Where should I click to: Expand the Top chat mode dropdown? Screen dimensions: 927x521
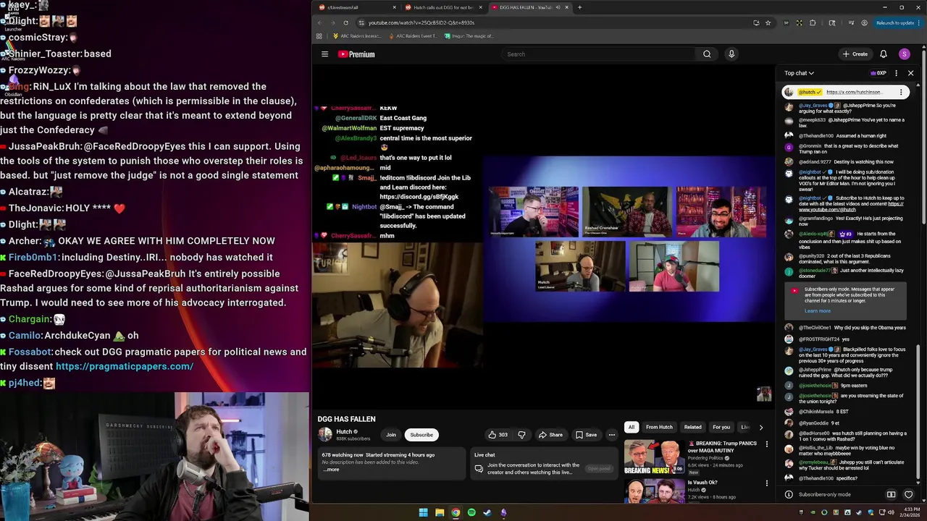tap(800, 73)
